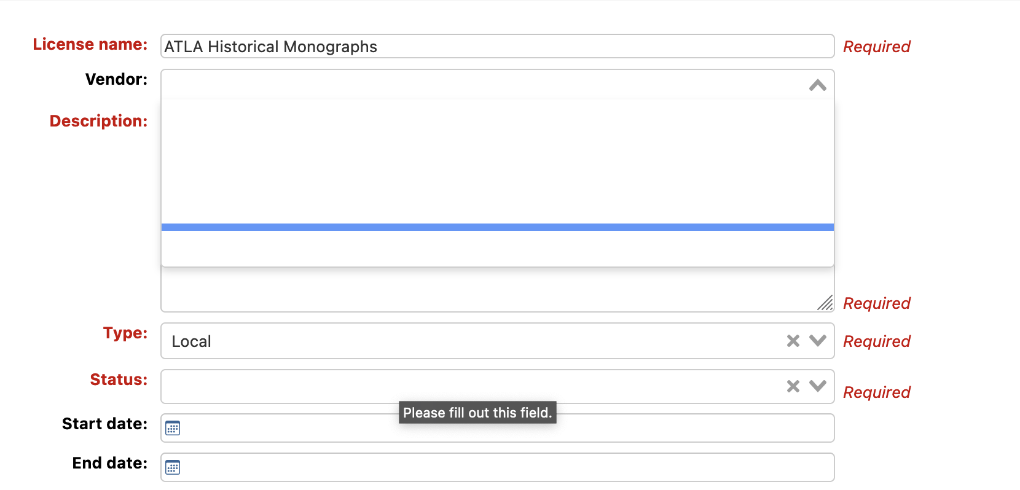Open the End date calendar icon
The image size is (1020, 490).
(173, 467)
